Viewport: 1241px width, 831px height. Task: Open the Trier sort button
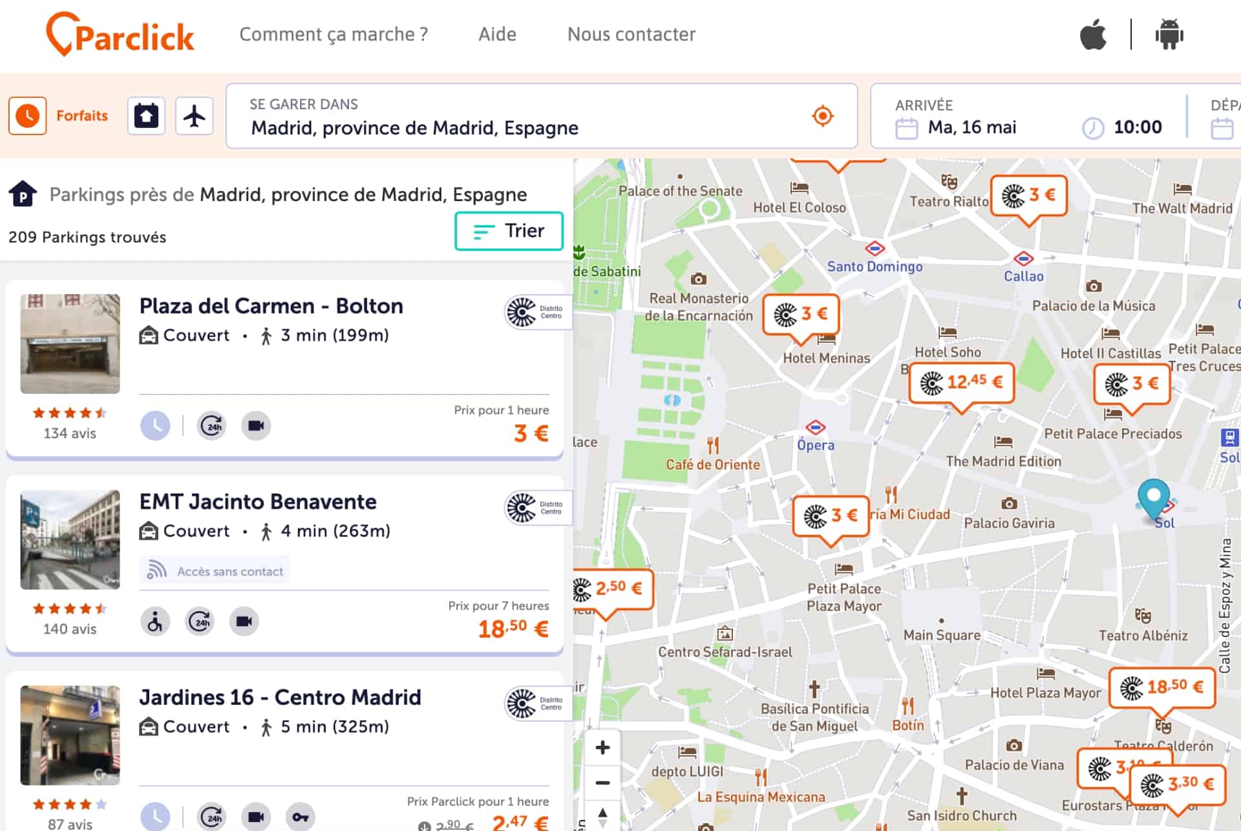(x=509, y=231)
